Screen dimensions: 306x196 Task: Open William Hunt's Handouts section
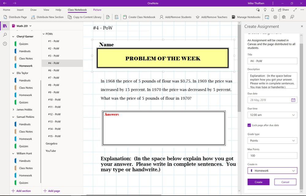point(25,161)
